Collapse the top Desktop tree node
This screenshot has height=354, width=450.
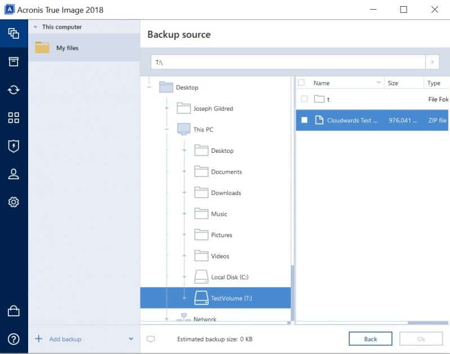[149, 87]
